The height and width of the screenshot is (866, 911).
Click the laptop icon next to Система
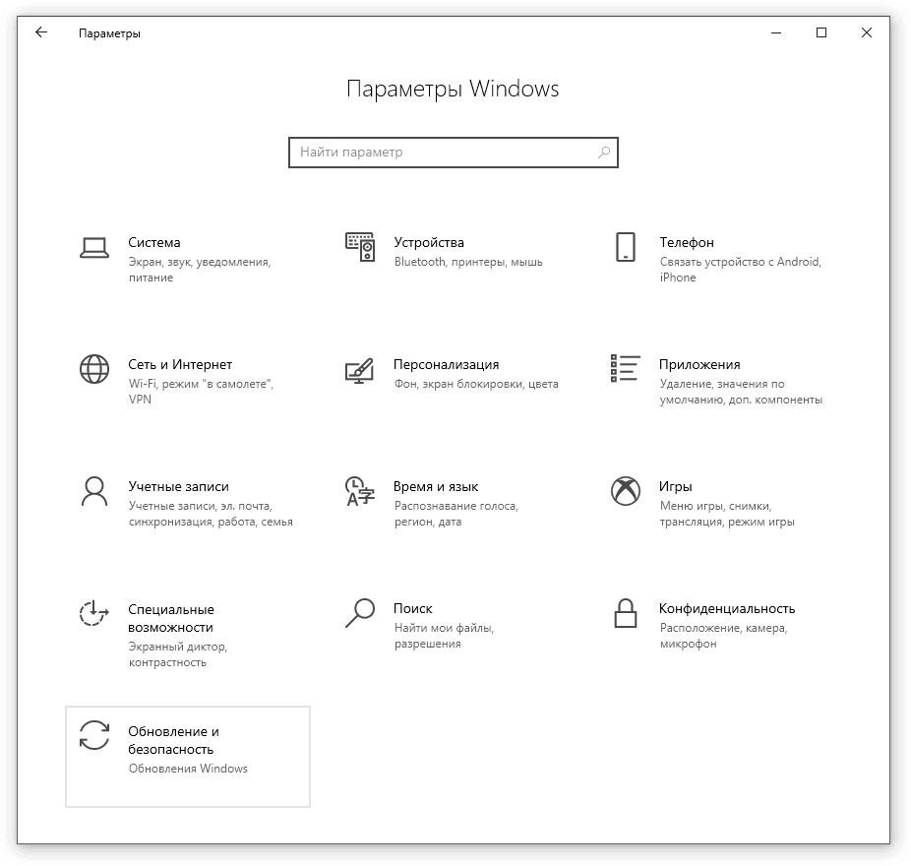tap(94, 248)
